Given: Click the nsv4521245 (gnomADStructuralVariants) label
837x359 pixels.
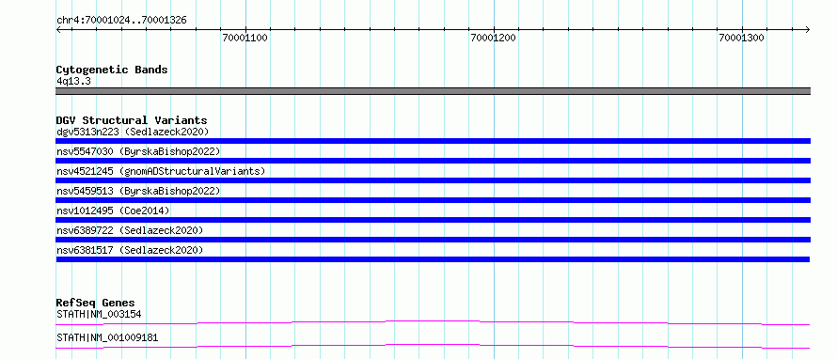Looking at the screenshot, I should point(161,171).
